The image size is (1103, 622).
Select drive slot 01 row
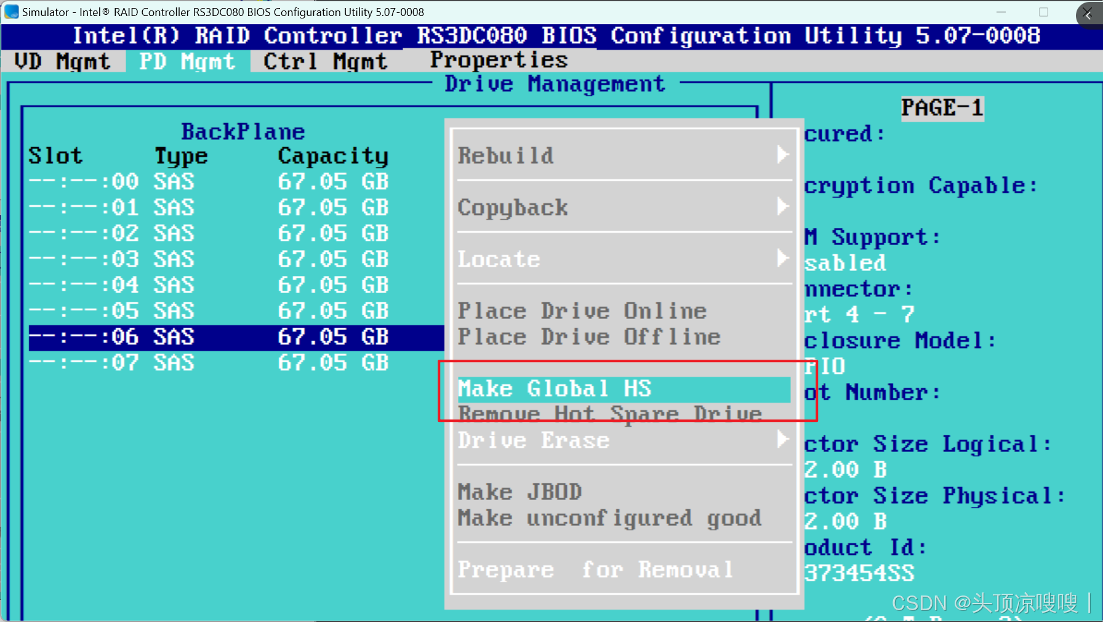click(x=236, y=208)
